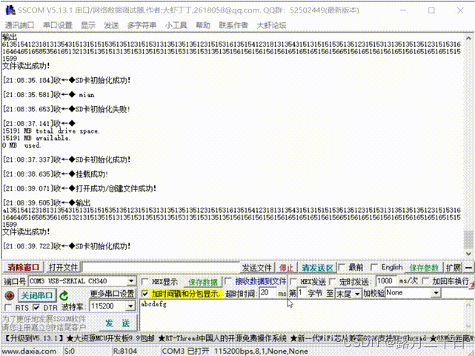Image resolution: width=475 pixels, height=356 pixels.
Task: Click the 超时时间 20 ms field
Action: [268, 293]
